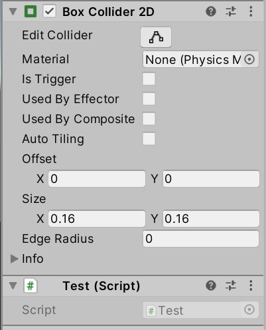Disable the Box Collider 2D component checkbox
Image resolution: width=266 pixels, height=330 pixels.
pyautogui.click(x=49, y=11)
